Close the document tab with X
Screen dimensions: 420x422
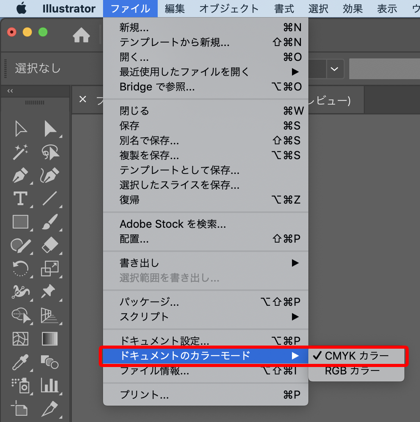tap(83, 99)
